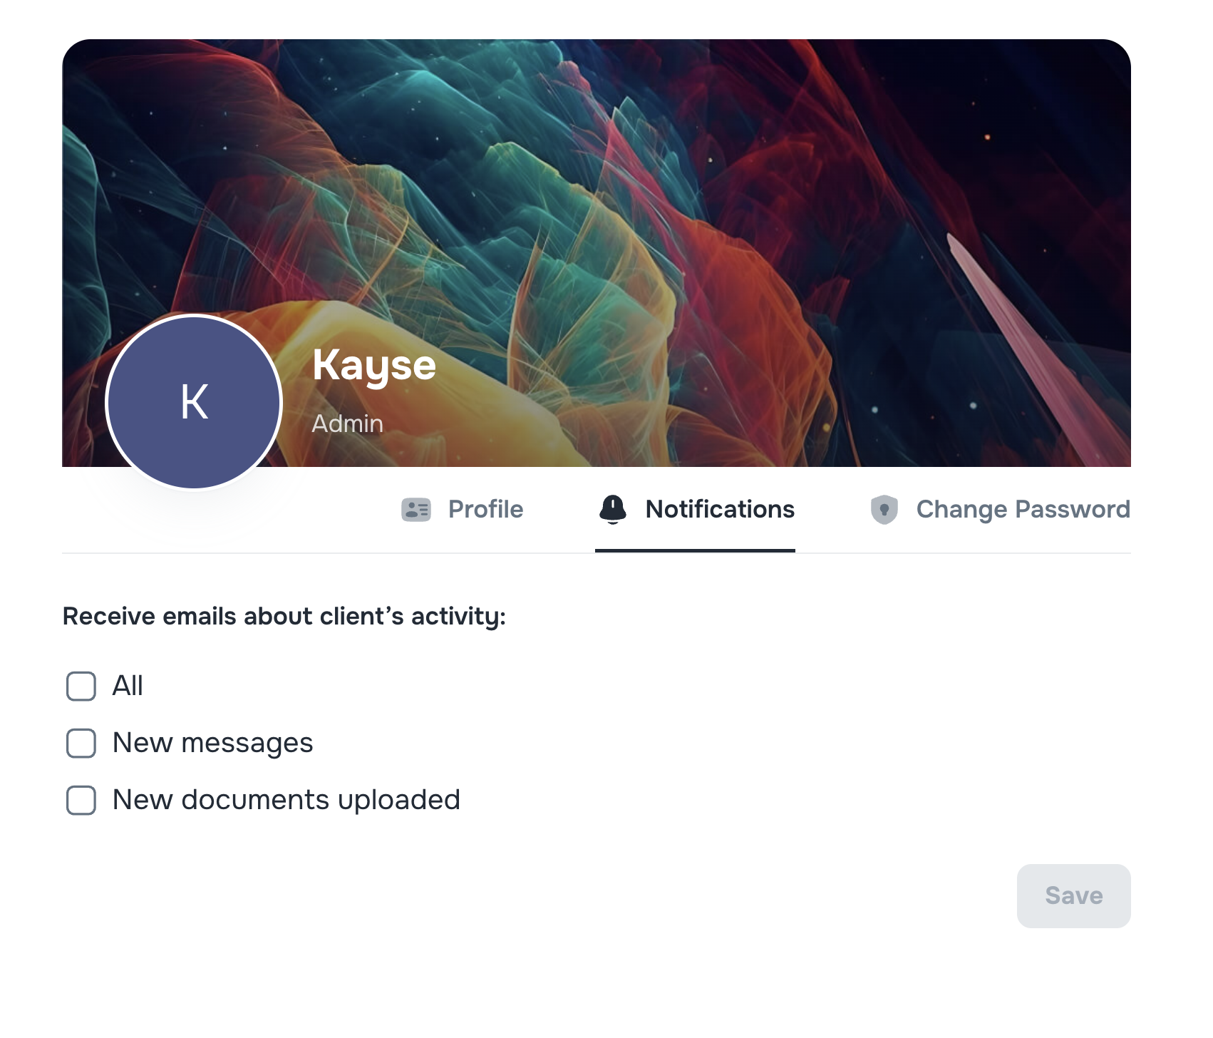The width and height of the screenshot is (1213, 1038).
Task: Click the Notifications bell icon
Action: coord(613,509)
